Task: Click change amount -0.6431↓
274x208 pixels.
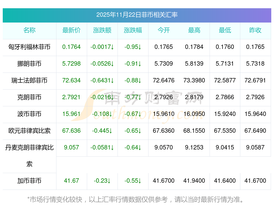Action: [102, 80]
